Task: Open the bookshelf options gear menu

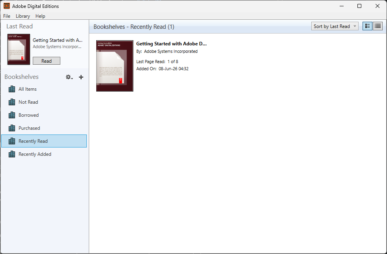Action: coord(69,77)
